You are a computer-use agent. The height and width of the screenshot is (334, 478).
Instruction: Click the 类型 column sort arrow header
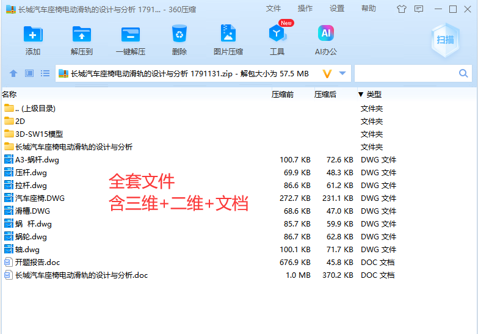(x=370, y=95)
